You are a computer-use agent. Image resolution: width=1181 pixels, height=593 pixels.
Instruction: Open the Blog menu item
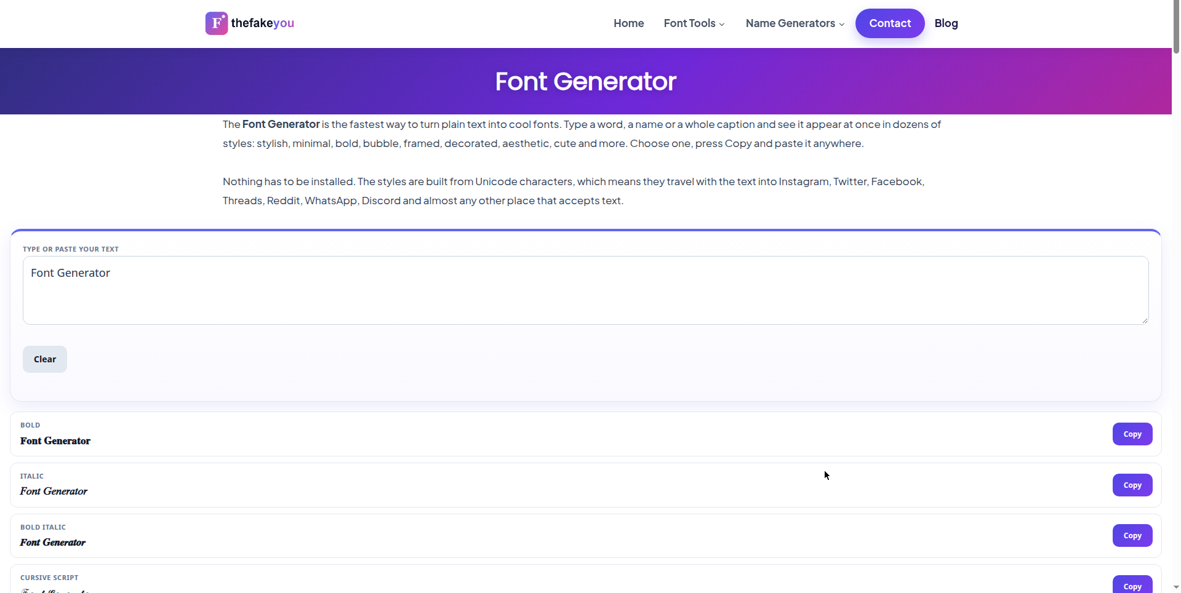click(x=946, y=23)
